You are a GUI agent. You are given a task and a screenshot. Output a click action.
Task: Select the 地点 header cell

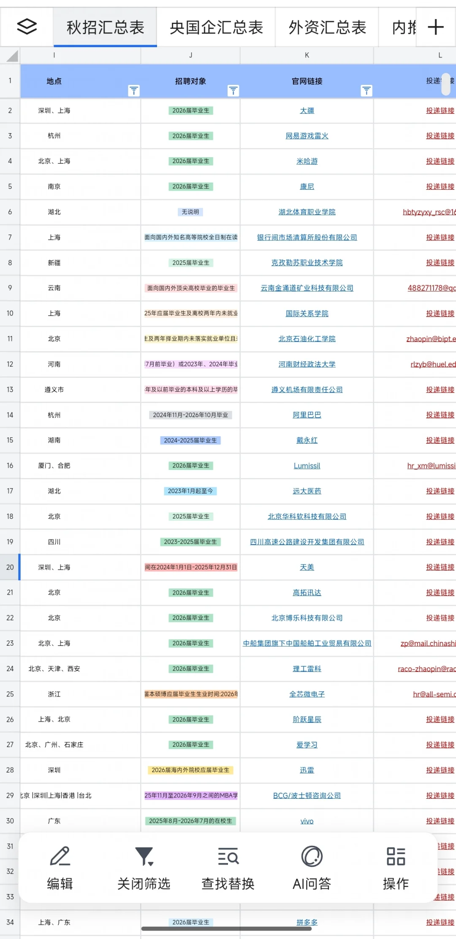[81, 81]
